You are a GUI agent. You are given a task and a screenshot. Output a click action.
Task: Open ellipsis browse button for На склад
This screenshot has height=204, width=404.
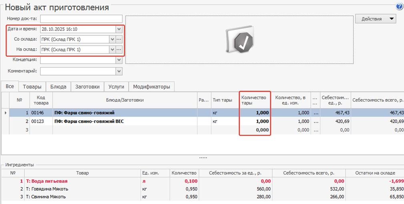[x=119, y=50]
